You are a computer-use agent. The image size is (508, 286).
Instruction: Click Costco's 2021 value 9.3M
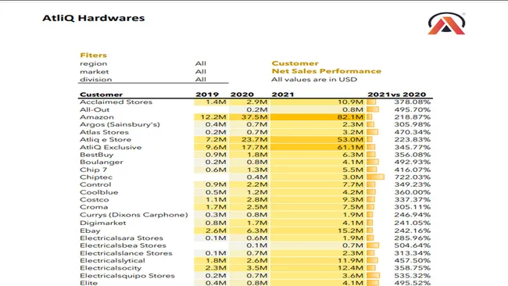pos(353,199)
